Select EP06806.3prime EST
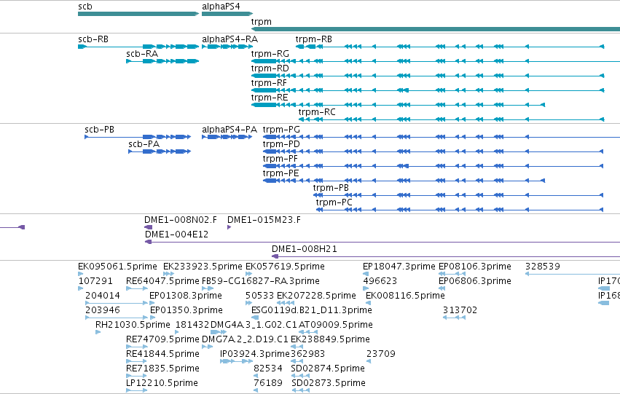 [442, 288]
